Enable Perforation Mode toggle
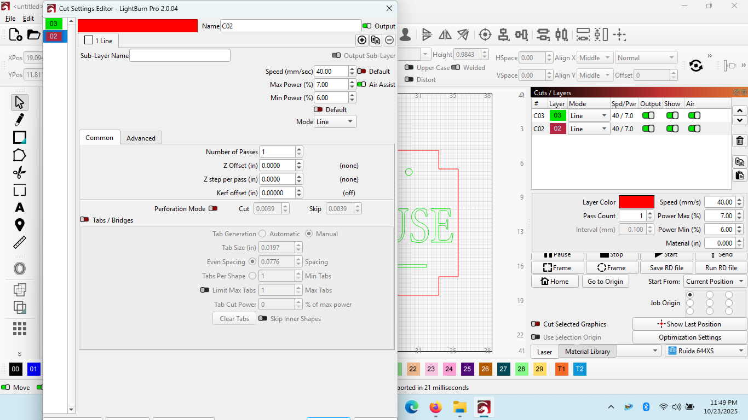Image resolution: width=748 pixels, height=420 pixels. click(x=213, y=208)
